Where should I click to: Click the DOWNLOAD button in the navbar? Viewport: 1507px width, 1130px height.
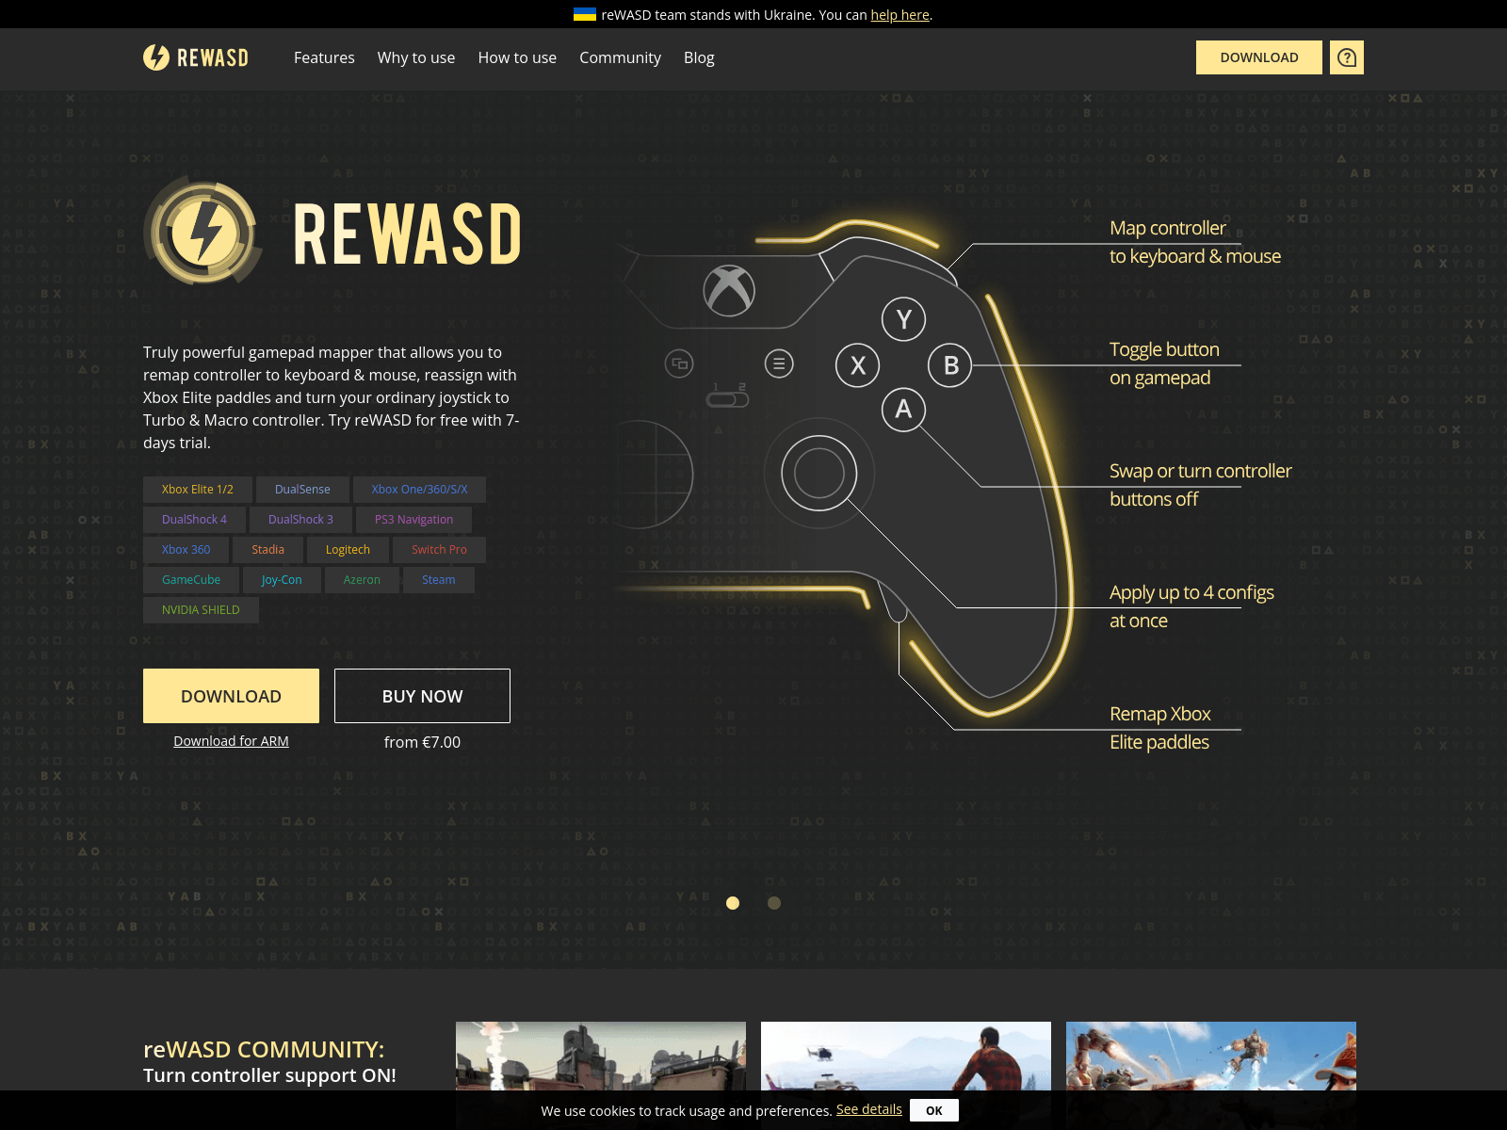1258,57
